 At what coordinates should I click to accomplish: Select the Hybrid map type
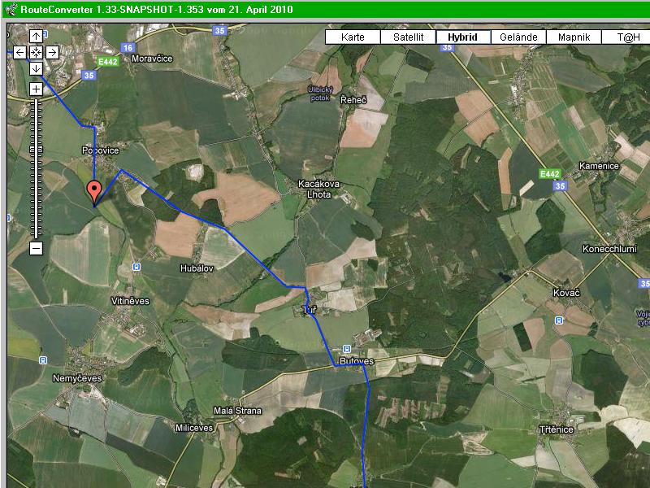tap(463, 37)
